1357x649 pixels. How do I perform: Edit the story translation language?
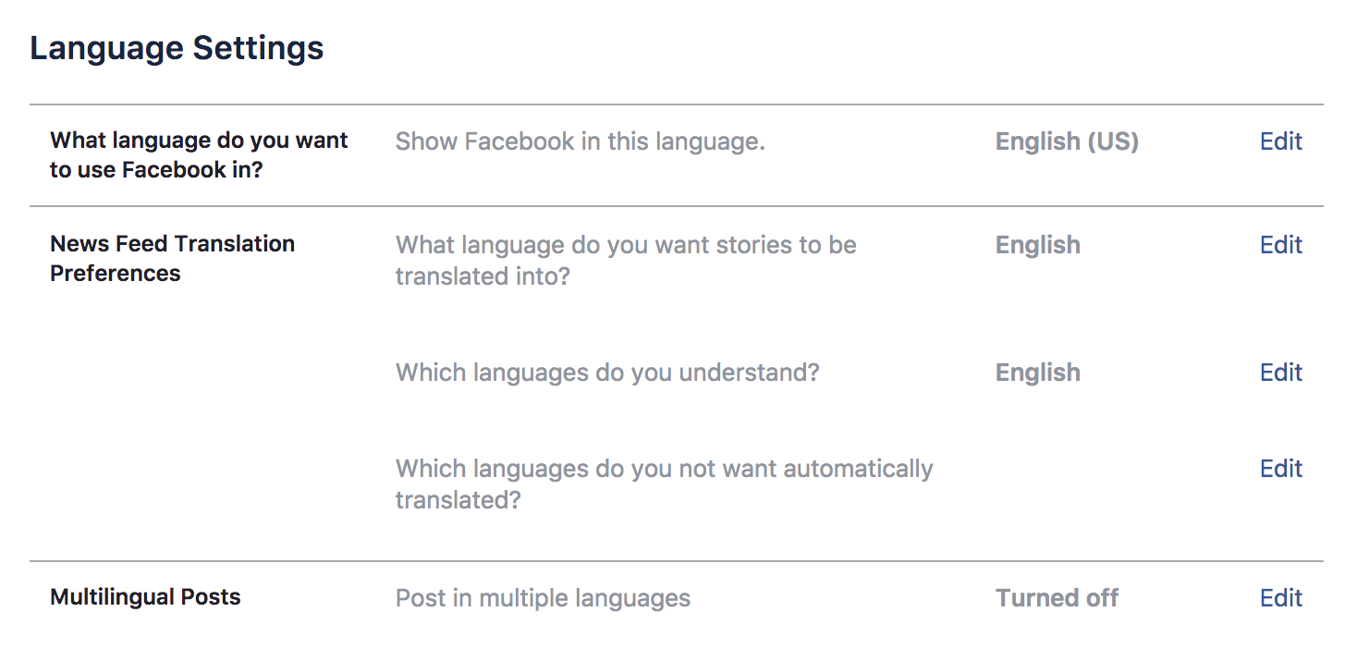pos(1280,244)
